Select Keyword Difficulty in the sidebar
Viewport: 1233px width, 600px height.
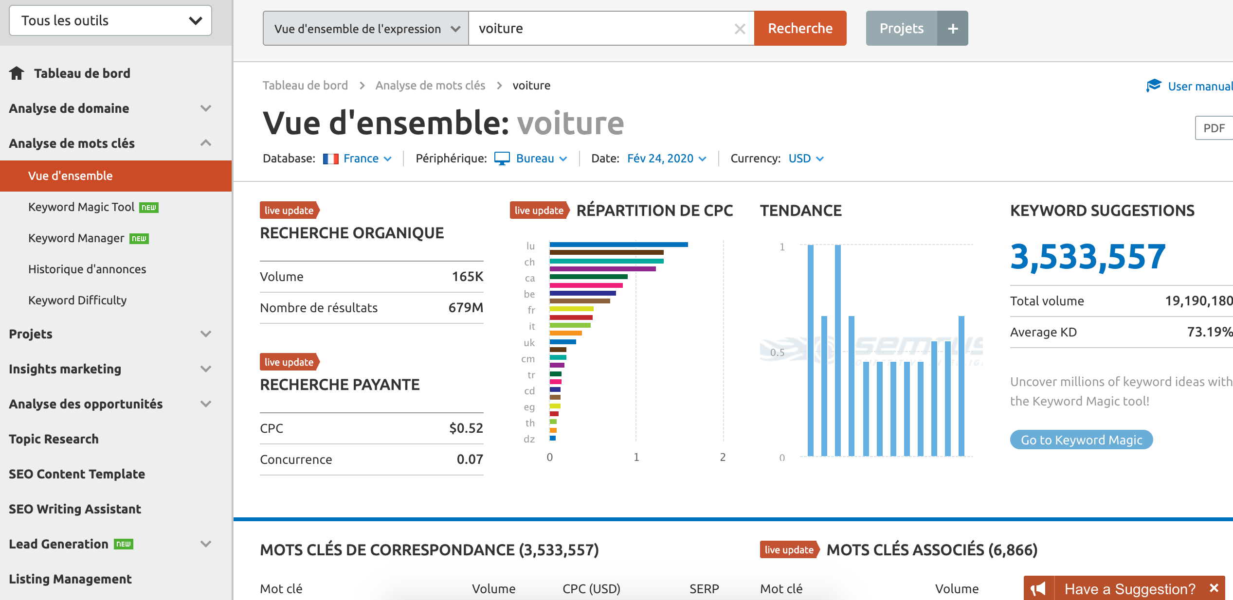pyautogui.click(x=77, y=300)
